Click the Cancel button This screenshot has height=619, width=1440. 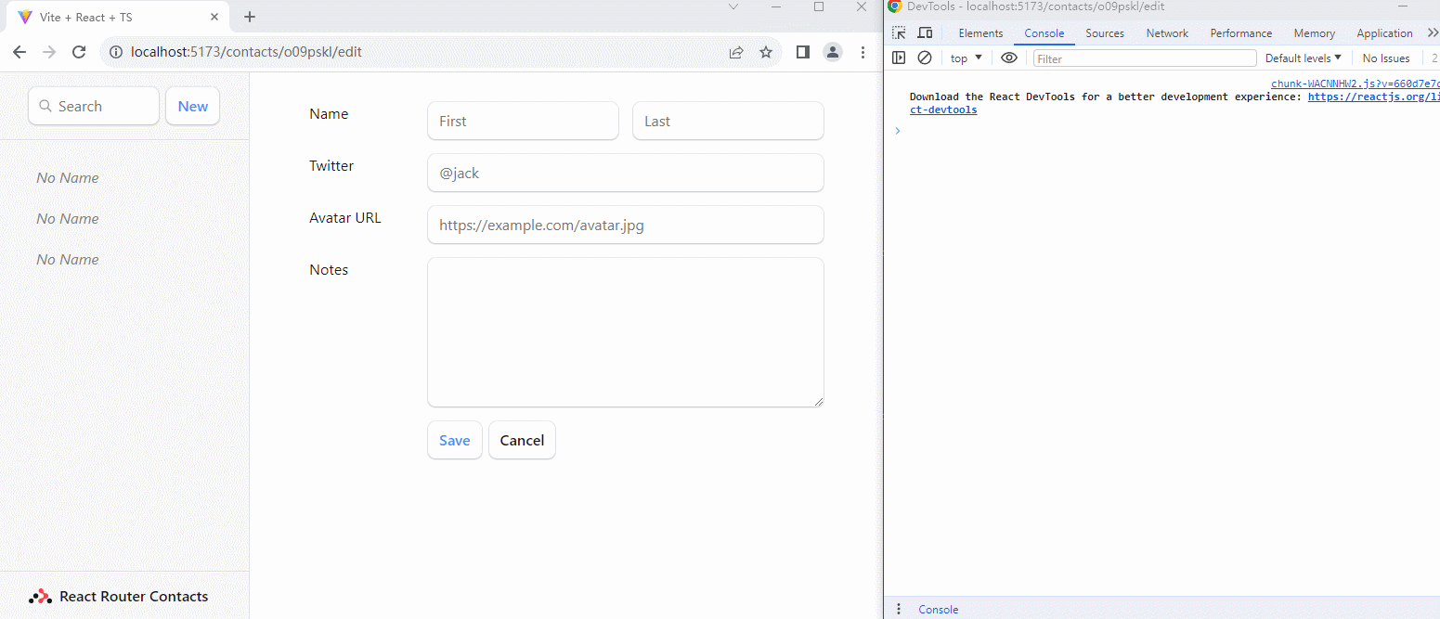[522, 441]
